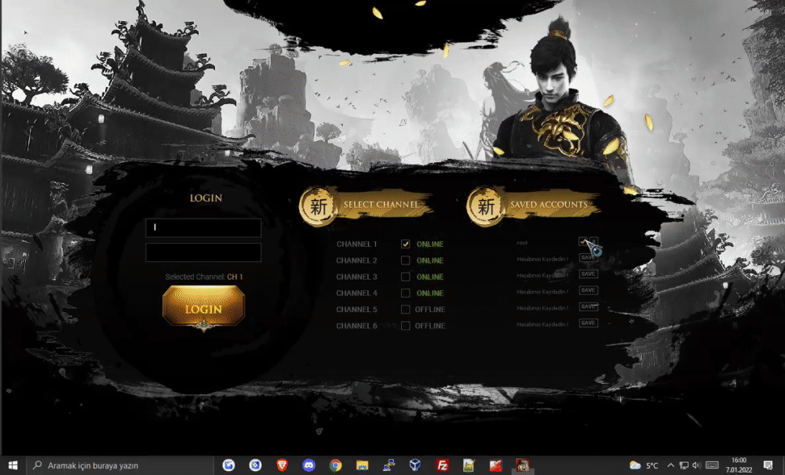Open the clock showing 16:00
Viewport: 785px width, 475px height.
(739, 465)
